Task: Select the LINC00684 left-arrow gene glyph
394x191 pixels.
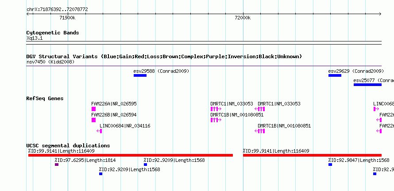Action: (x=99, y=131)
